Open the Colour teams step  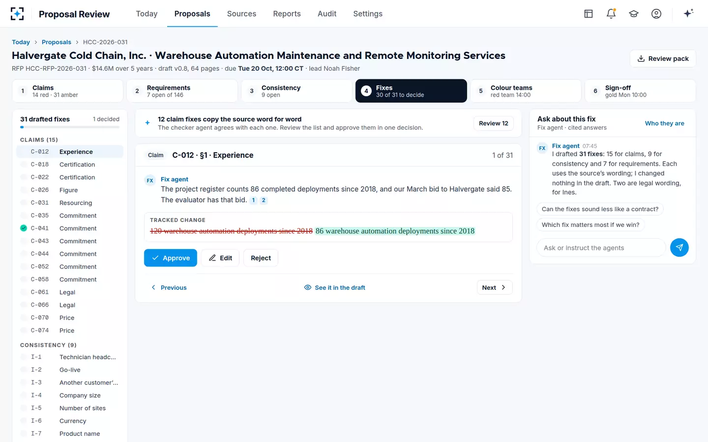click(x=526, y=91)
